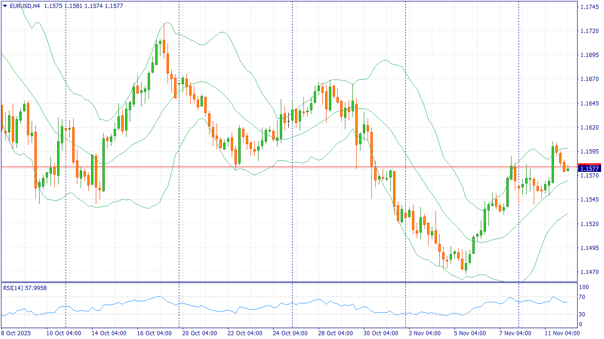The image size is (604, 339).
Task: Click the triangle arrow beside EURUSD,H4
Action: tap(5, 6)
